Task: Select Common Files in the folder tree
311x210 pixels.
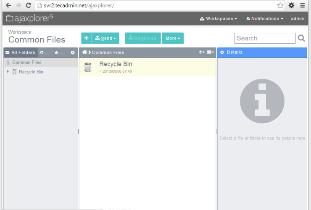Action: (x=26, y=63)
